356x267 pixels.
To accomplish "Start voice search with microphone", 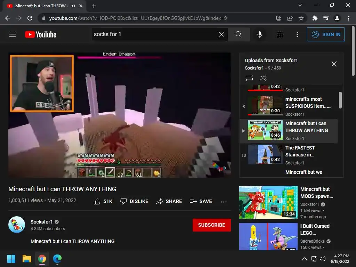I will tap(259, 34).
